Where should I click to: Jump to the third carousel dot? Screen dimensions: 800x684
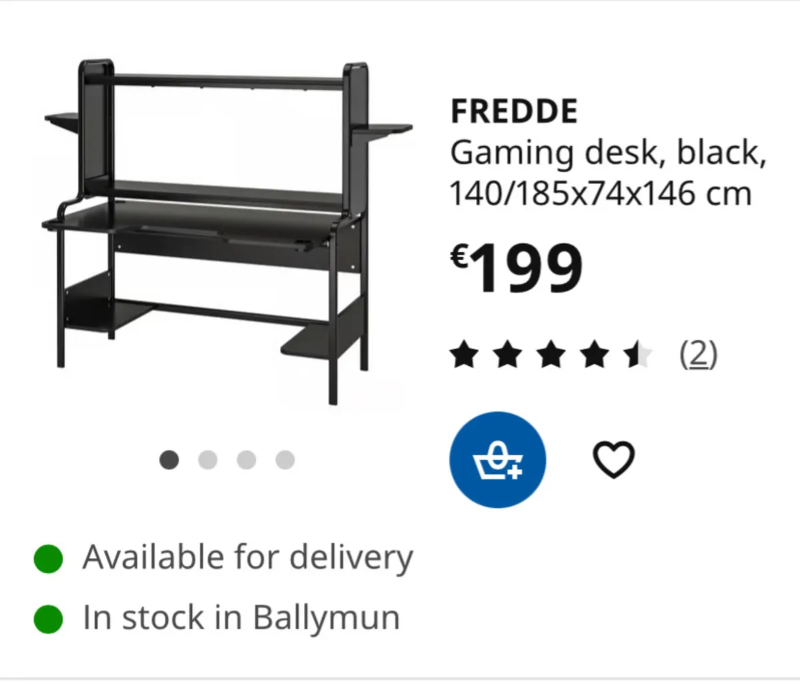[x=246, y=459]
